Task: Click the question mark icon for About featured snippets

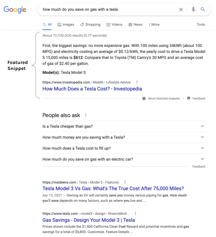Action: 144,98
